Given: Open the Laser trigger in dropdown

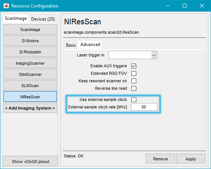Looking at the screenshot, I should coord(133,55).
